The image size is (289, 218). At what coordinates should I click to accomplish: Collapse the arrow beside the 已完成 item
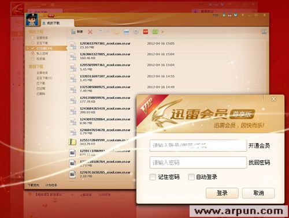[28, 48]
